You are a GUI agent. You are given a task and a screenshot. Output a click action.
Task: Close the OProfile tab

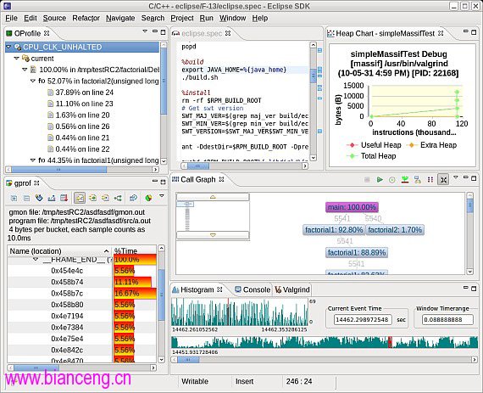(x=47, y=33)
